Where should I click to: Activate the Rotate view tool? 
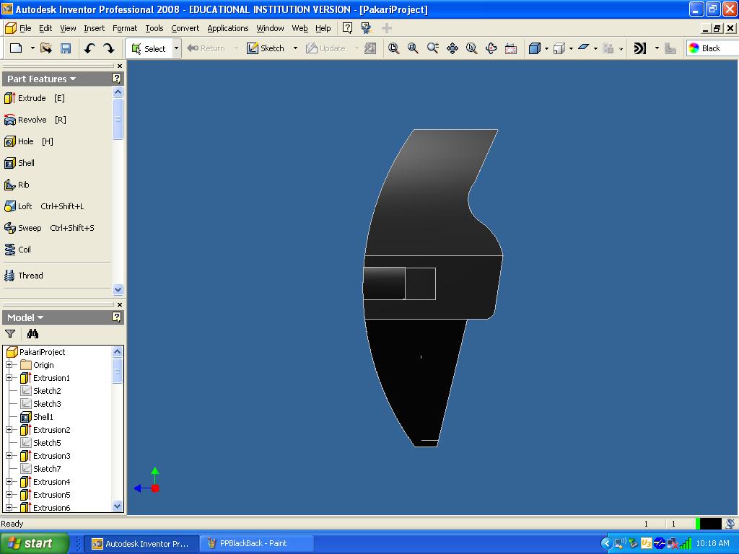(x=491, y=48)
